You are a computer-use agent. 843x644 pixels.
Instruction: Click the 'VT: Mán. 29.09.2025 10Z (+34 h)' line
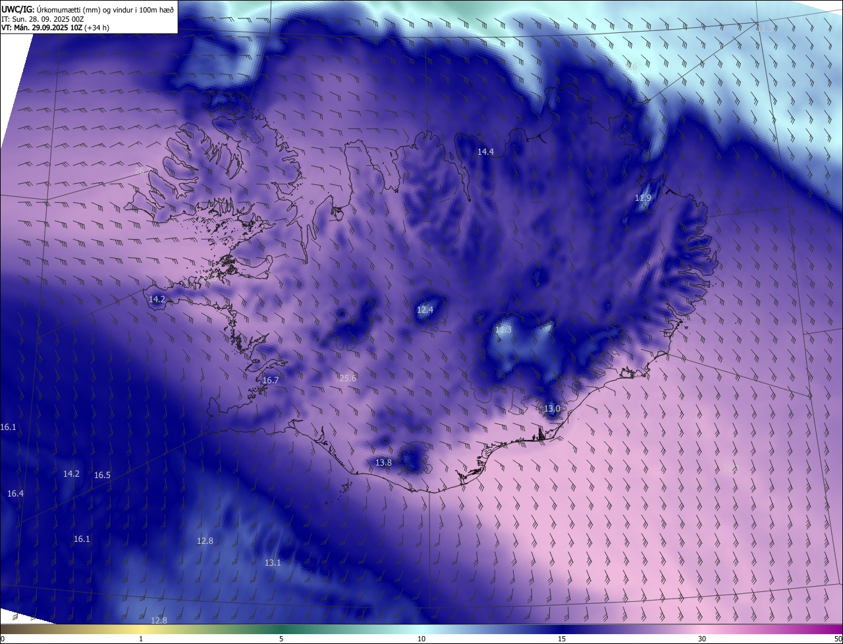point(55,28)
